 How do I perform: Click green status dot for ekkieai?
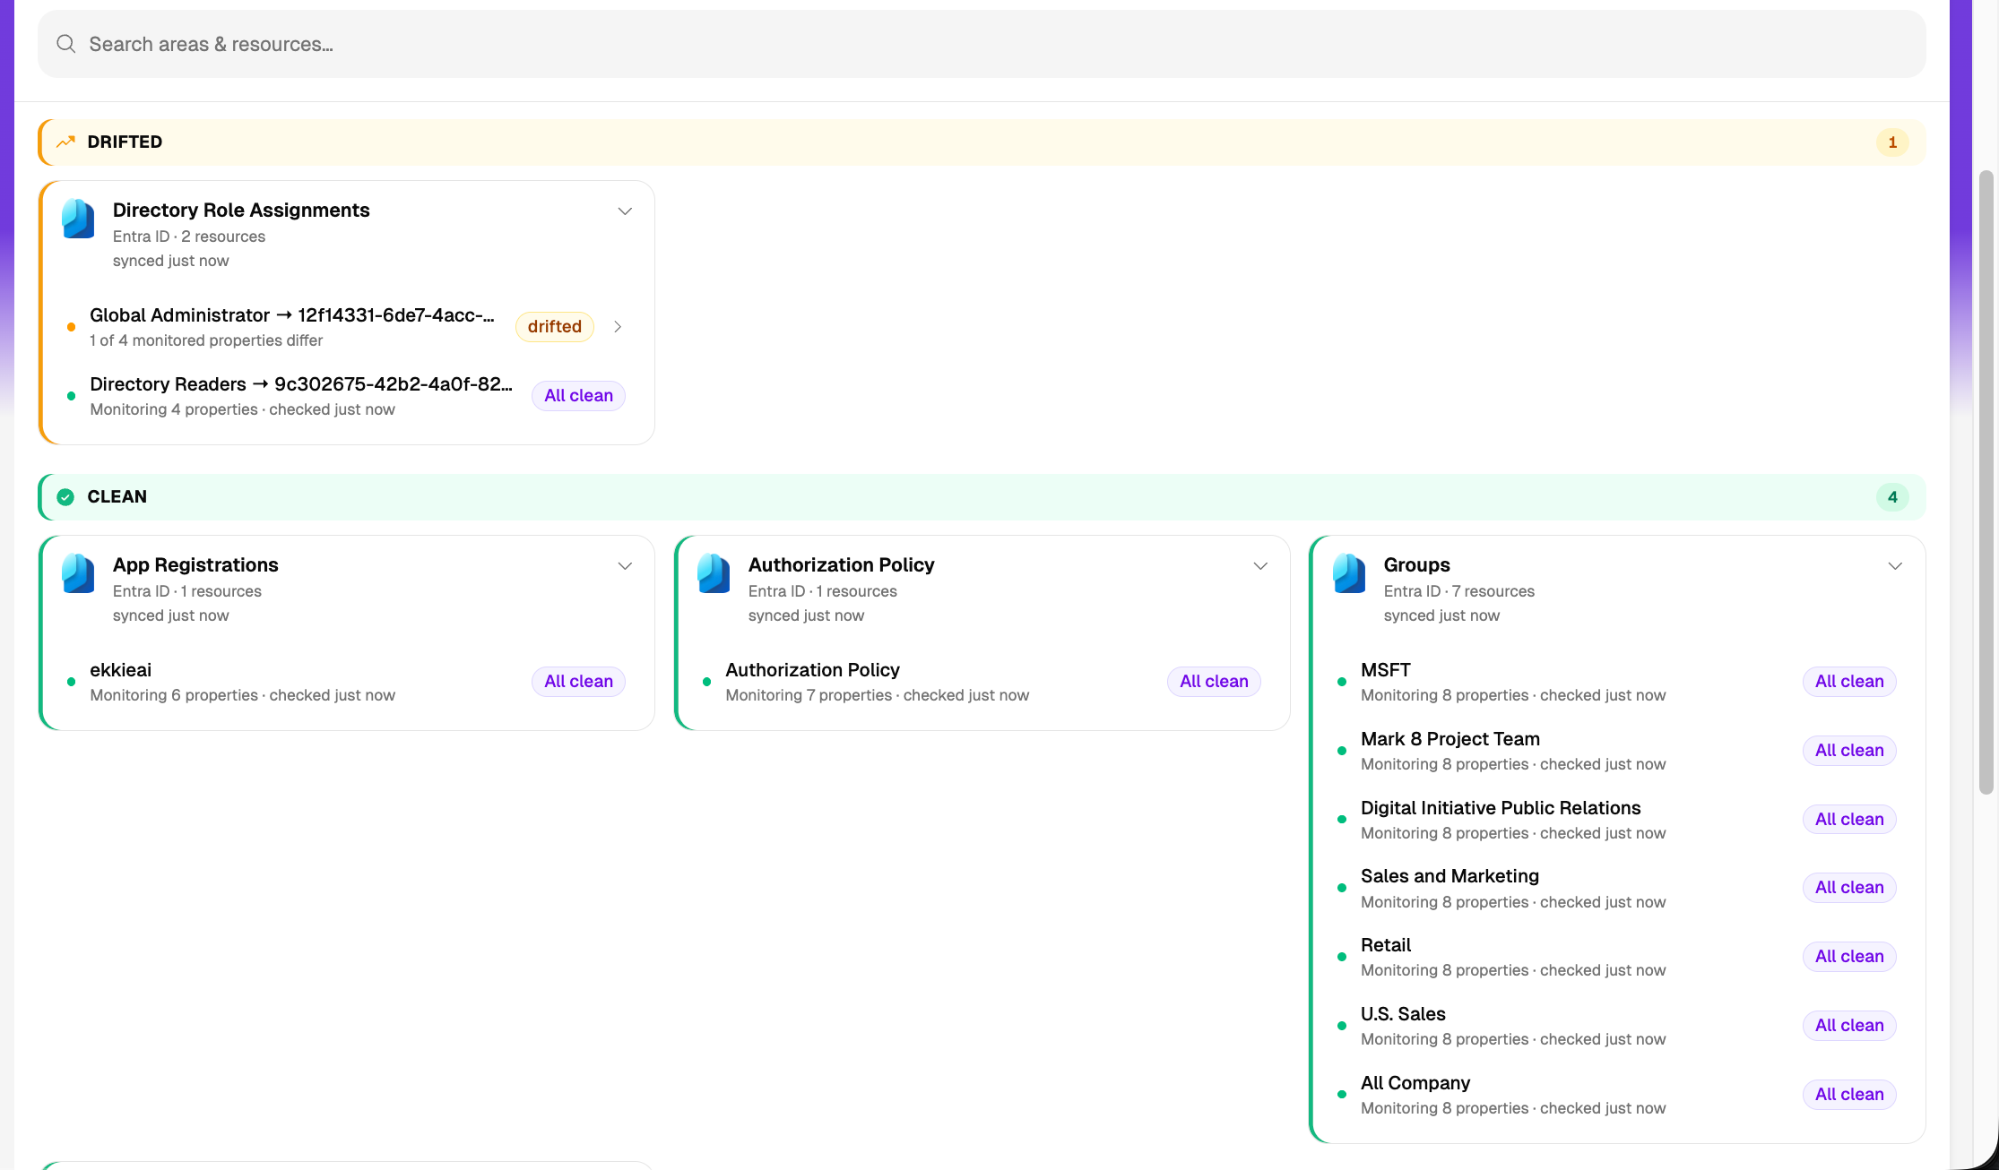point(72,682)
